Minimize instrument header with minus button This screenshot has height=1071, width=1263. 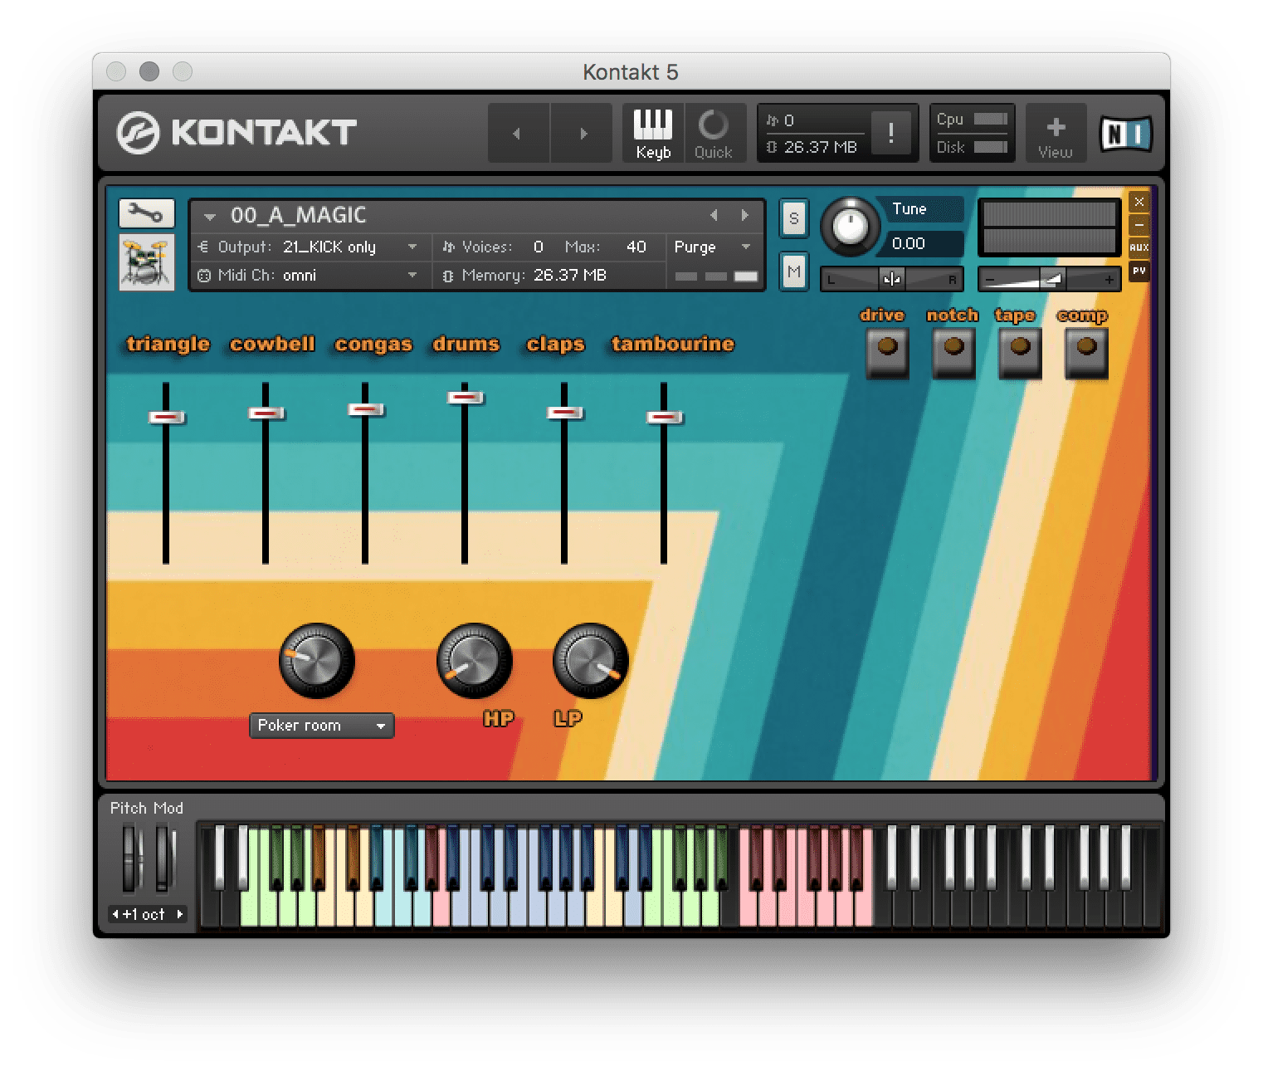coord(1139,225)
